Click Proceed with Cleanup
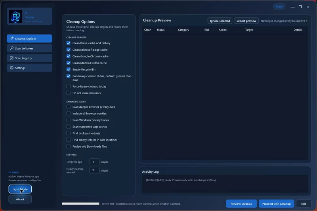This screenshot has width=317, height=211. point(276,204)
